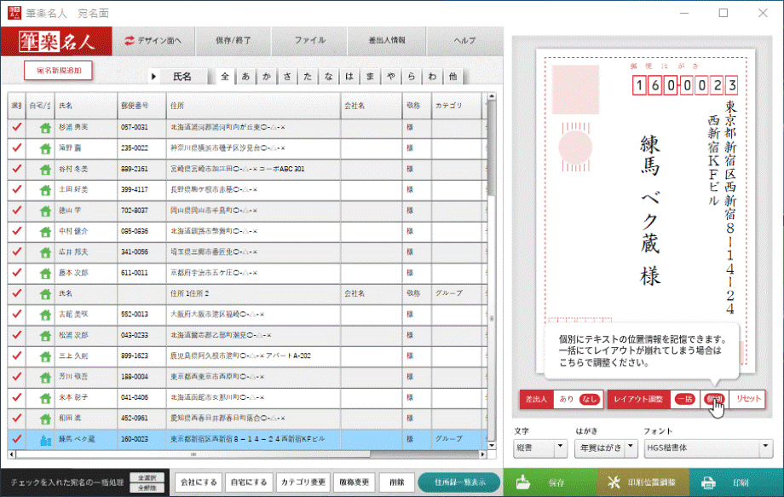The width and height of the screenshot is (784, 497).
Task: Open 印刷位置調整 with the wrench icon
Action: tap(614, 483)
